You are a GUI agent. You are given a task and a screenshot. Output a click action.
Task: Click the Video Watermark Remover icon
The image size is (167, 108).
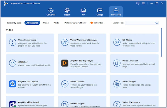(x=65, y=42)
